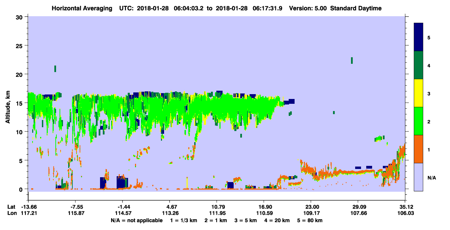Viewport: 450px width, 230px height.
Task: Click the longitude value '109.17'
Action: coord(311,213)
